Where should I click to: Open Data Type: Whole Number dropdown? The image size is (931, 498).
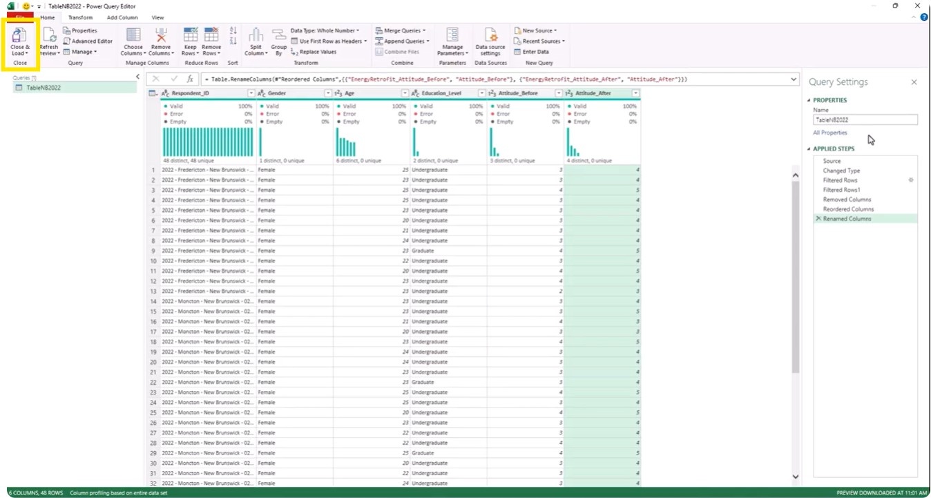[325, 30]
